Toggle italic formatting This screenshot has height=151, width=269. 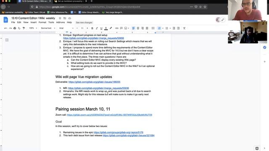(x=97, y=28)
